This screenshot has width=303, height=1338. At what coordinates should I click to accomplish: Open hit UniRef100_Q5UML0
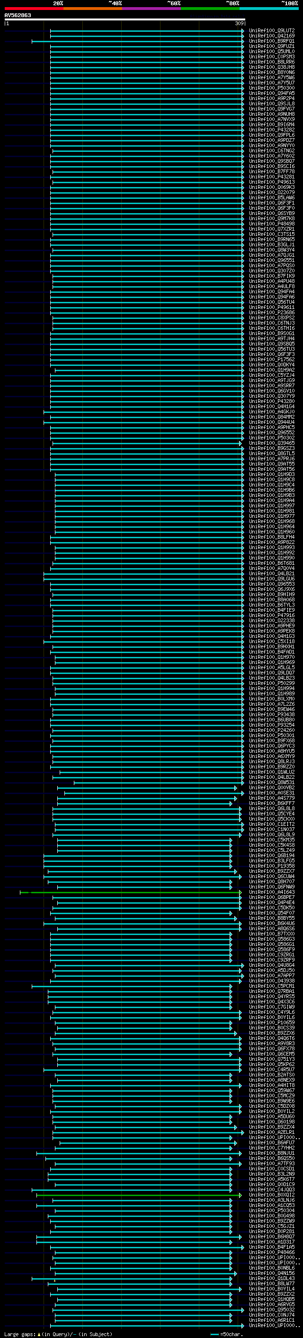point(271,51)
